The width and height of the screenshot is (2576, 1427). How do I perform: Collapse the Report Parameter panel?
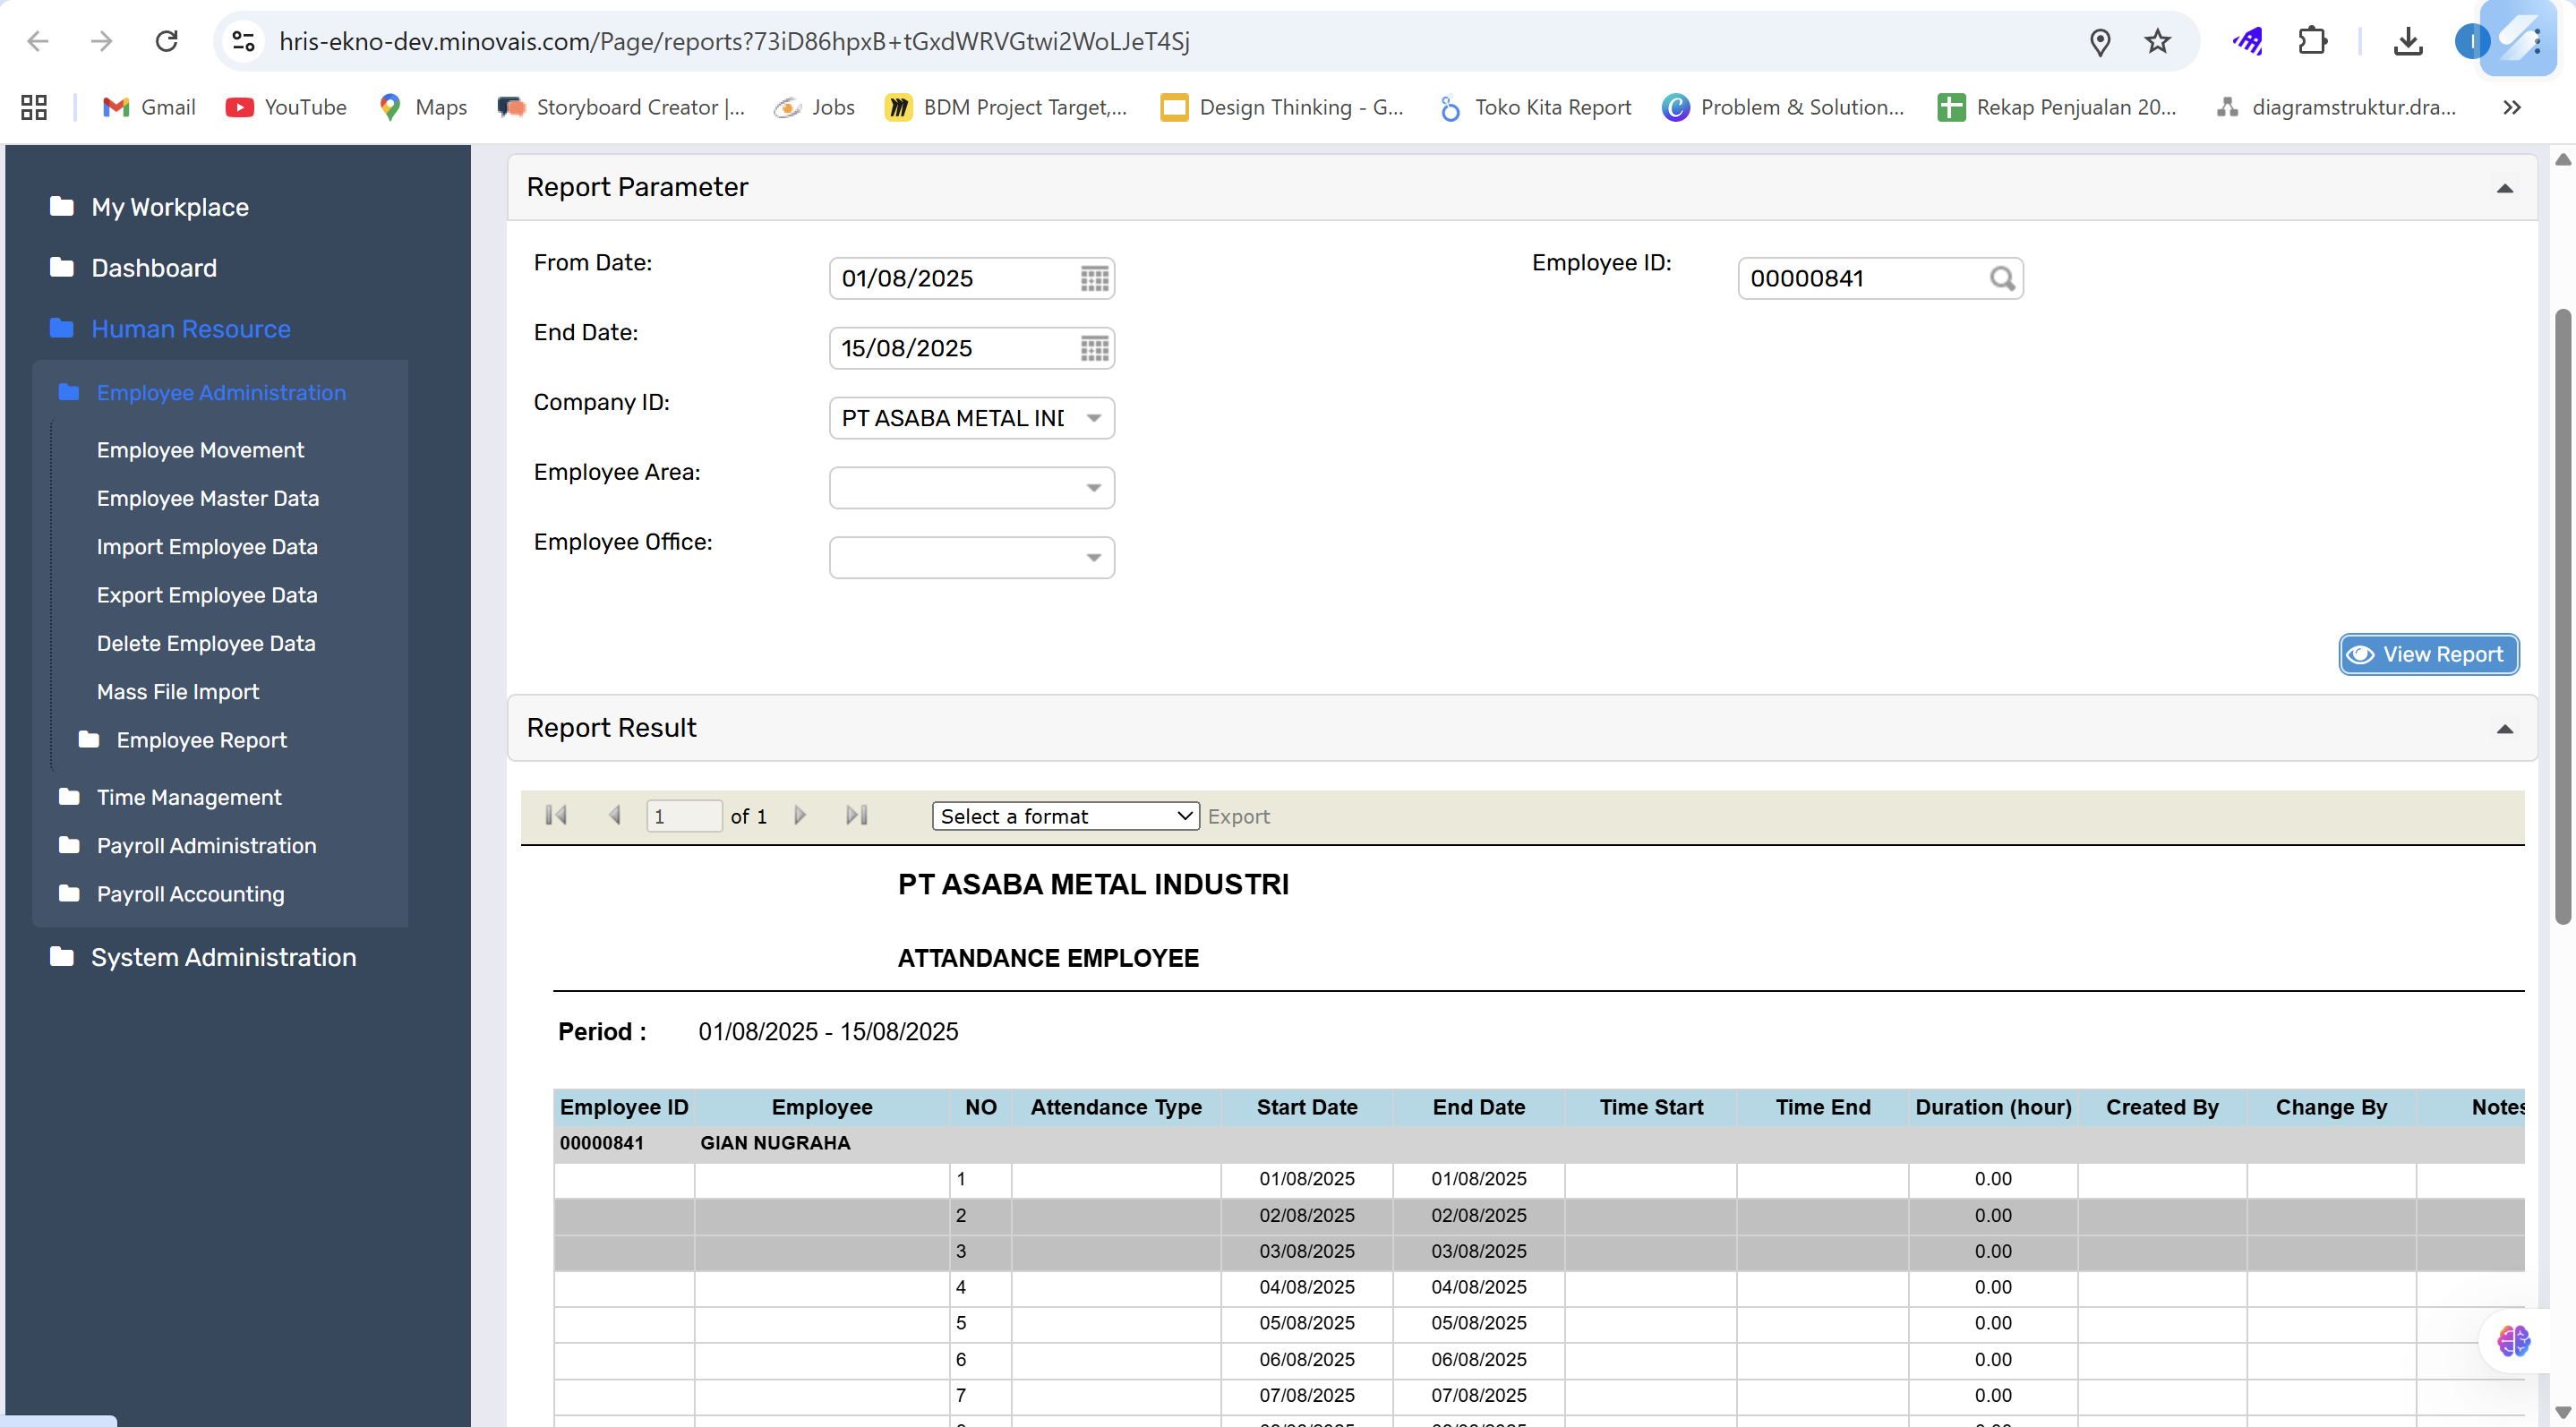click(x=2504, y=188)
